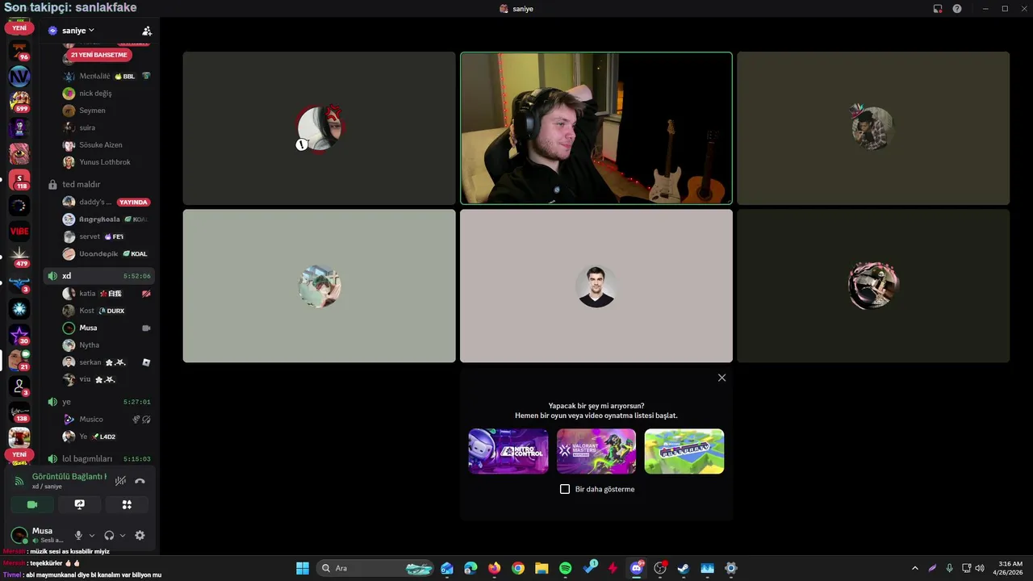
Task: Open server with 96 notifications badge
Action: pyautogui.click(x=19, y=51)
